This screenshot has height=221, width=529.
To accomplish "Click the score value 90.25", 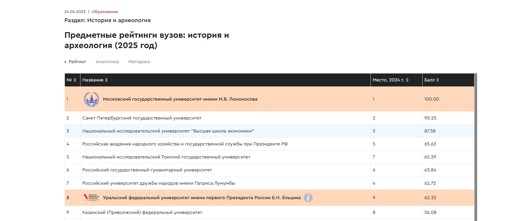I will click(x=430, y=118).
